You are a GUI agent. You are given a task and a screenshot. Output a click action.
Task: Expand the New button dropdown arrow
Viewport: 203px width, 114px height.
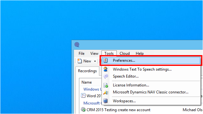point(95,61)
